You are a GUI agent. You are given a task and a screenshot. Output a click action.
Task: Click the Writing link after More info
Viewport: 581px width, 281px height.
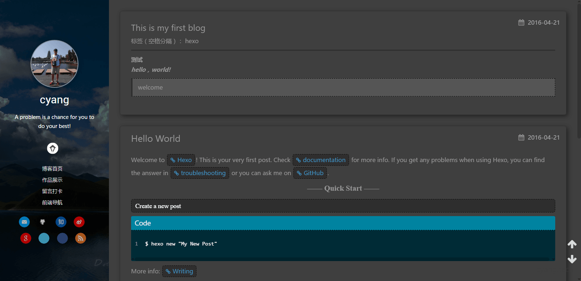coord(179,271)
